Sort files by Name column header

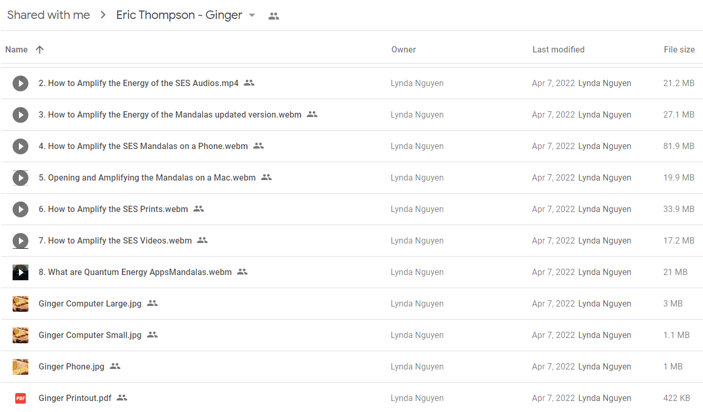16,49
